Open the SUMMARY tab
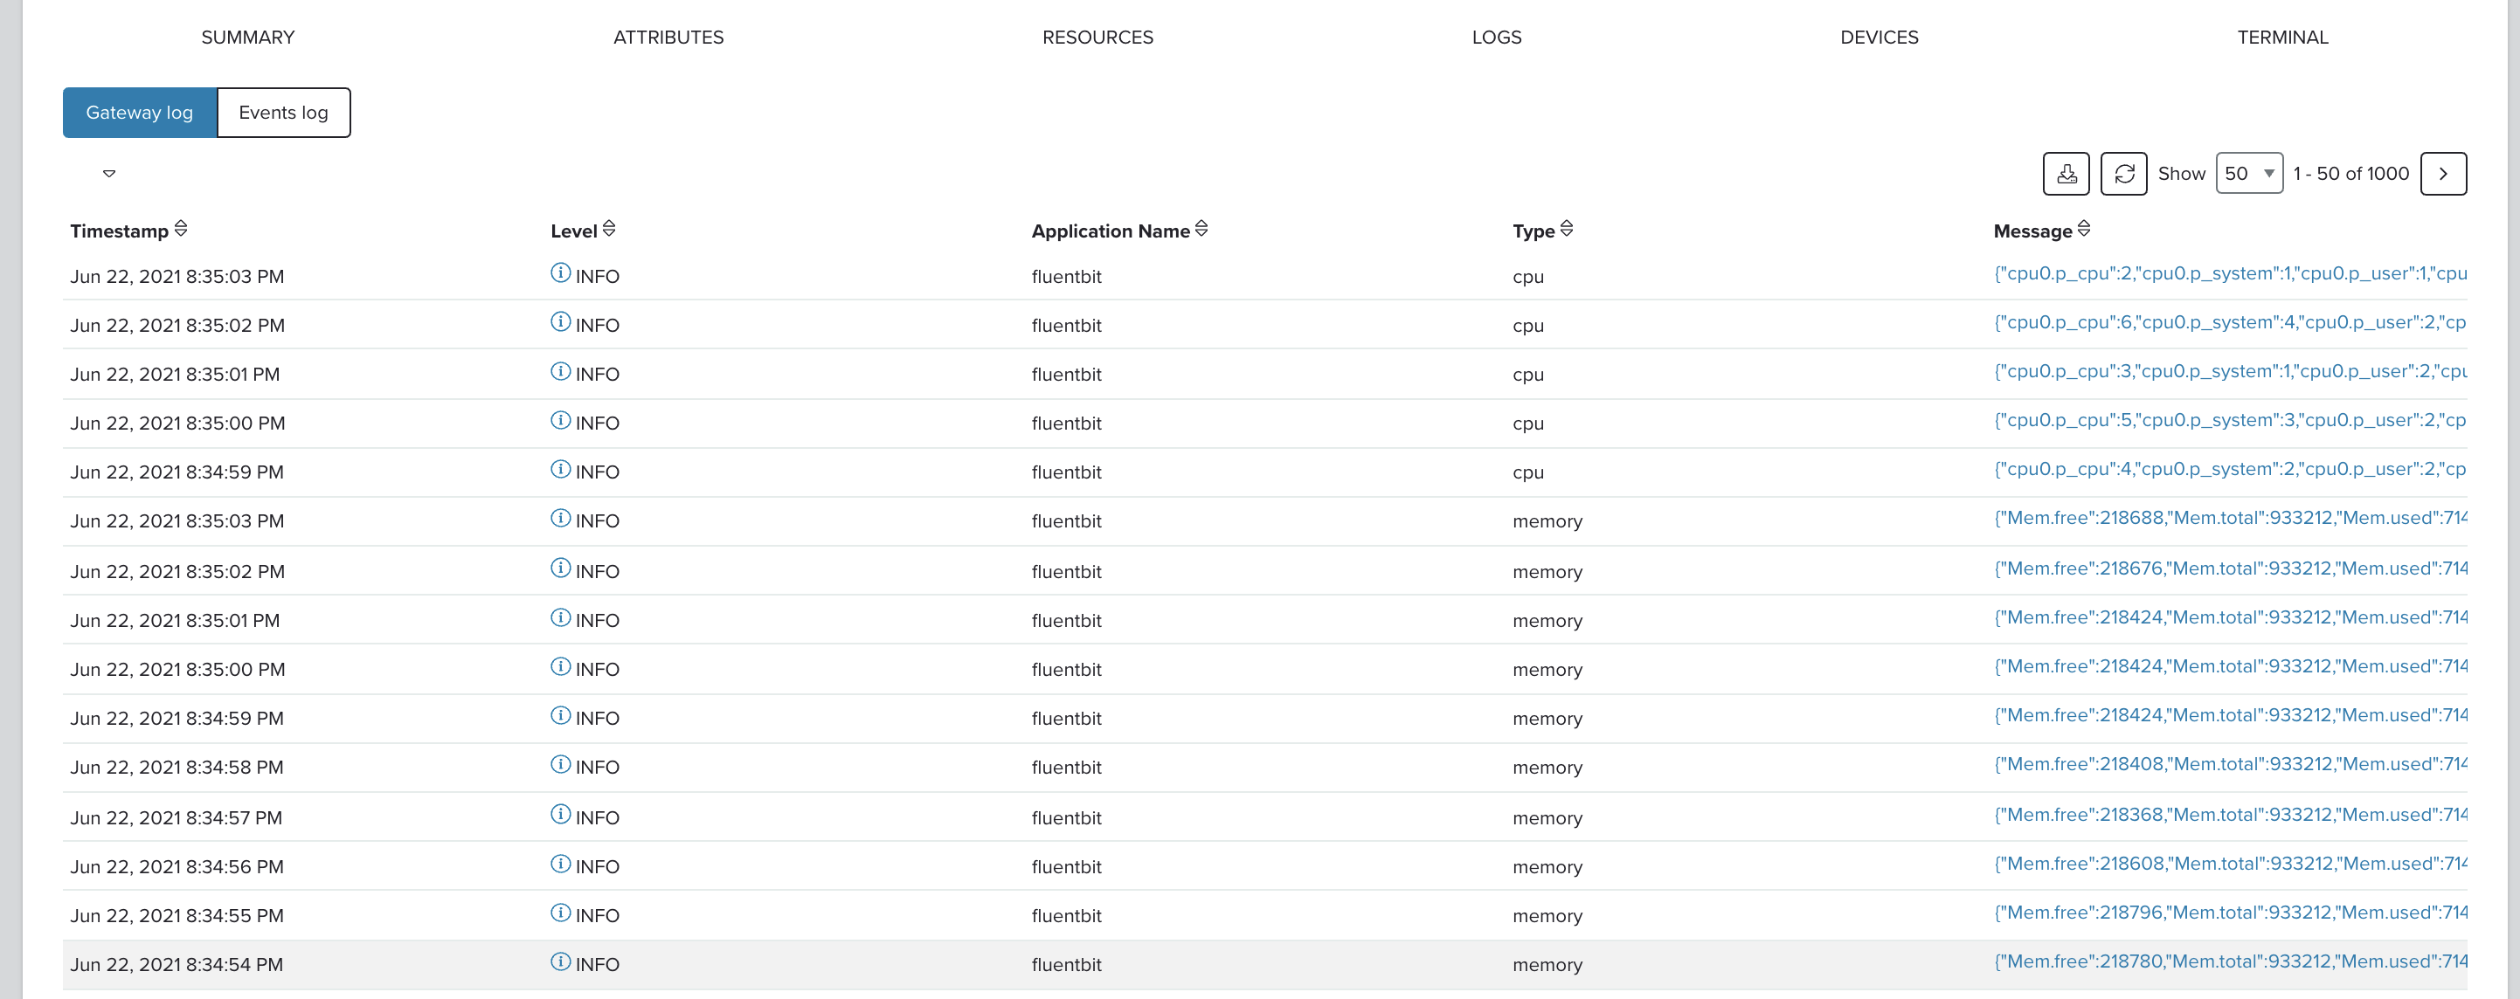This screenshot has width=2520, height=999. click(x=247, y=38)
